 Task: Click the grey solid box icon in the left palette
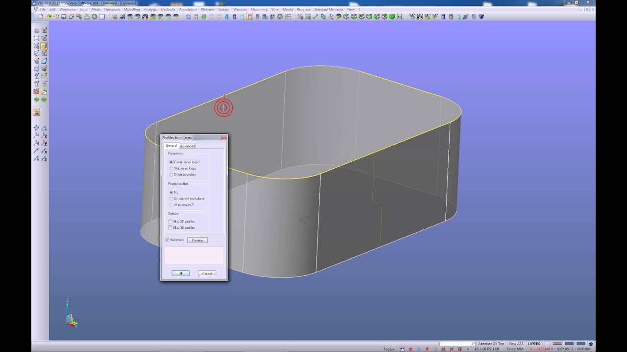coord(44,68)
